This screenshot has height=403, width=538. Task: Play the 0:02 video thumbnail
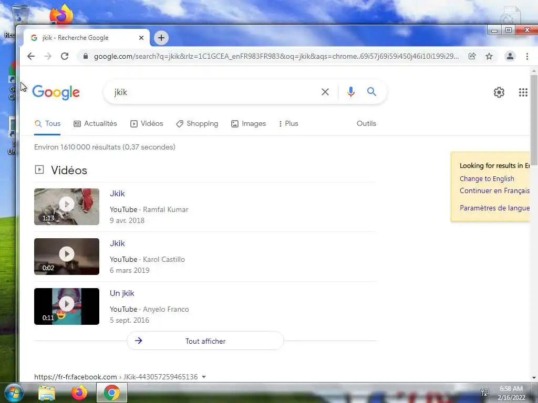point(67,257)
